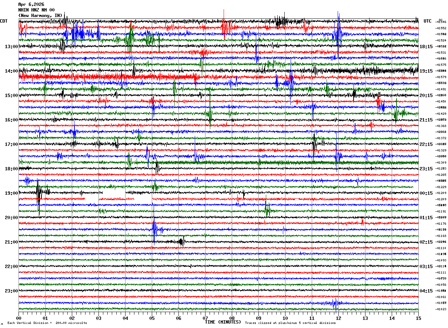Image resolution: width=448 pixels, height=328 pixels.
Task: Click the 01:15 UTC time label
Action: pyautogui.click(x=426, y=218)
